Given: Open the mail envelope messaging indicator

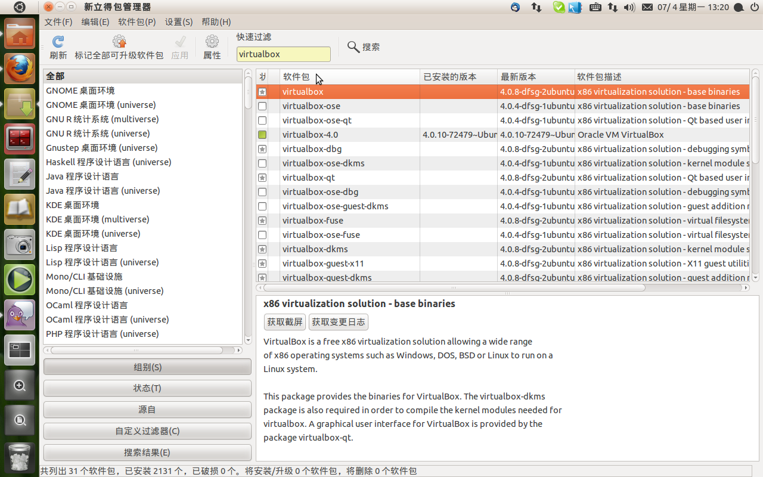Looking at the screenshot, I should pos(647,7).
